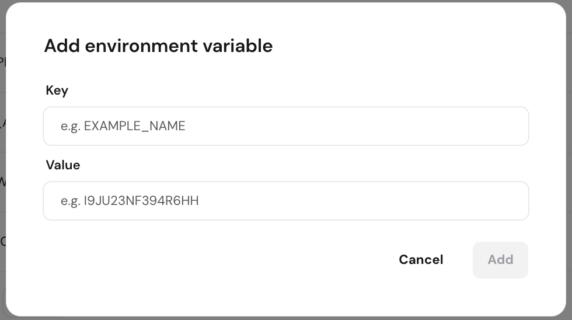Click the EXAMPLE_NAME placeholder text
The width and height of the screenshot is (572, 320).
135,126
